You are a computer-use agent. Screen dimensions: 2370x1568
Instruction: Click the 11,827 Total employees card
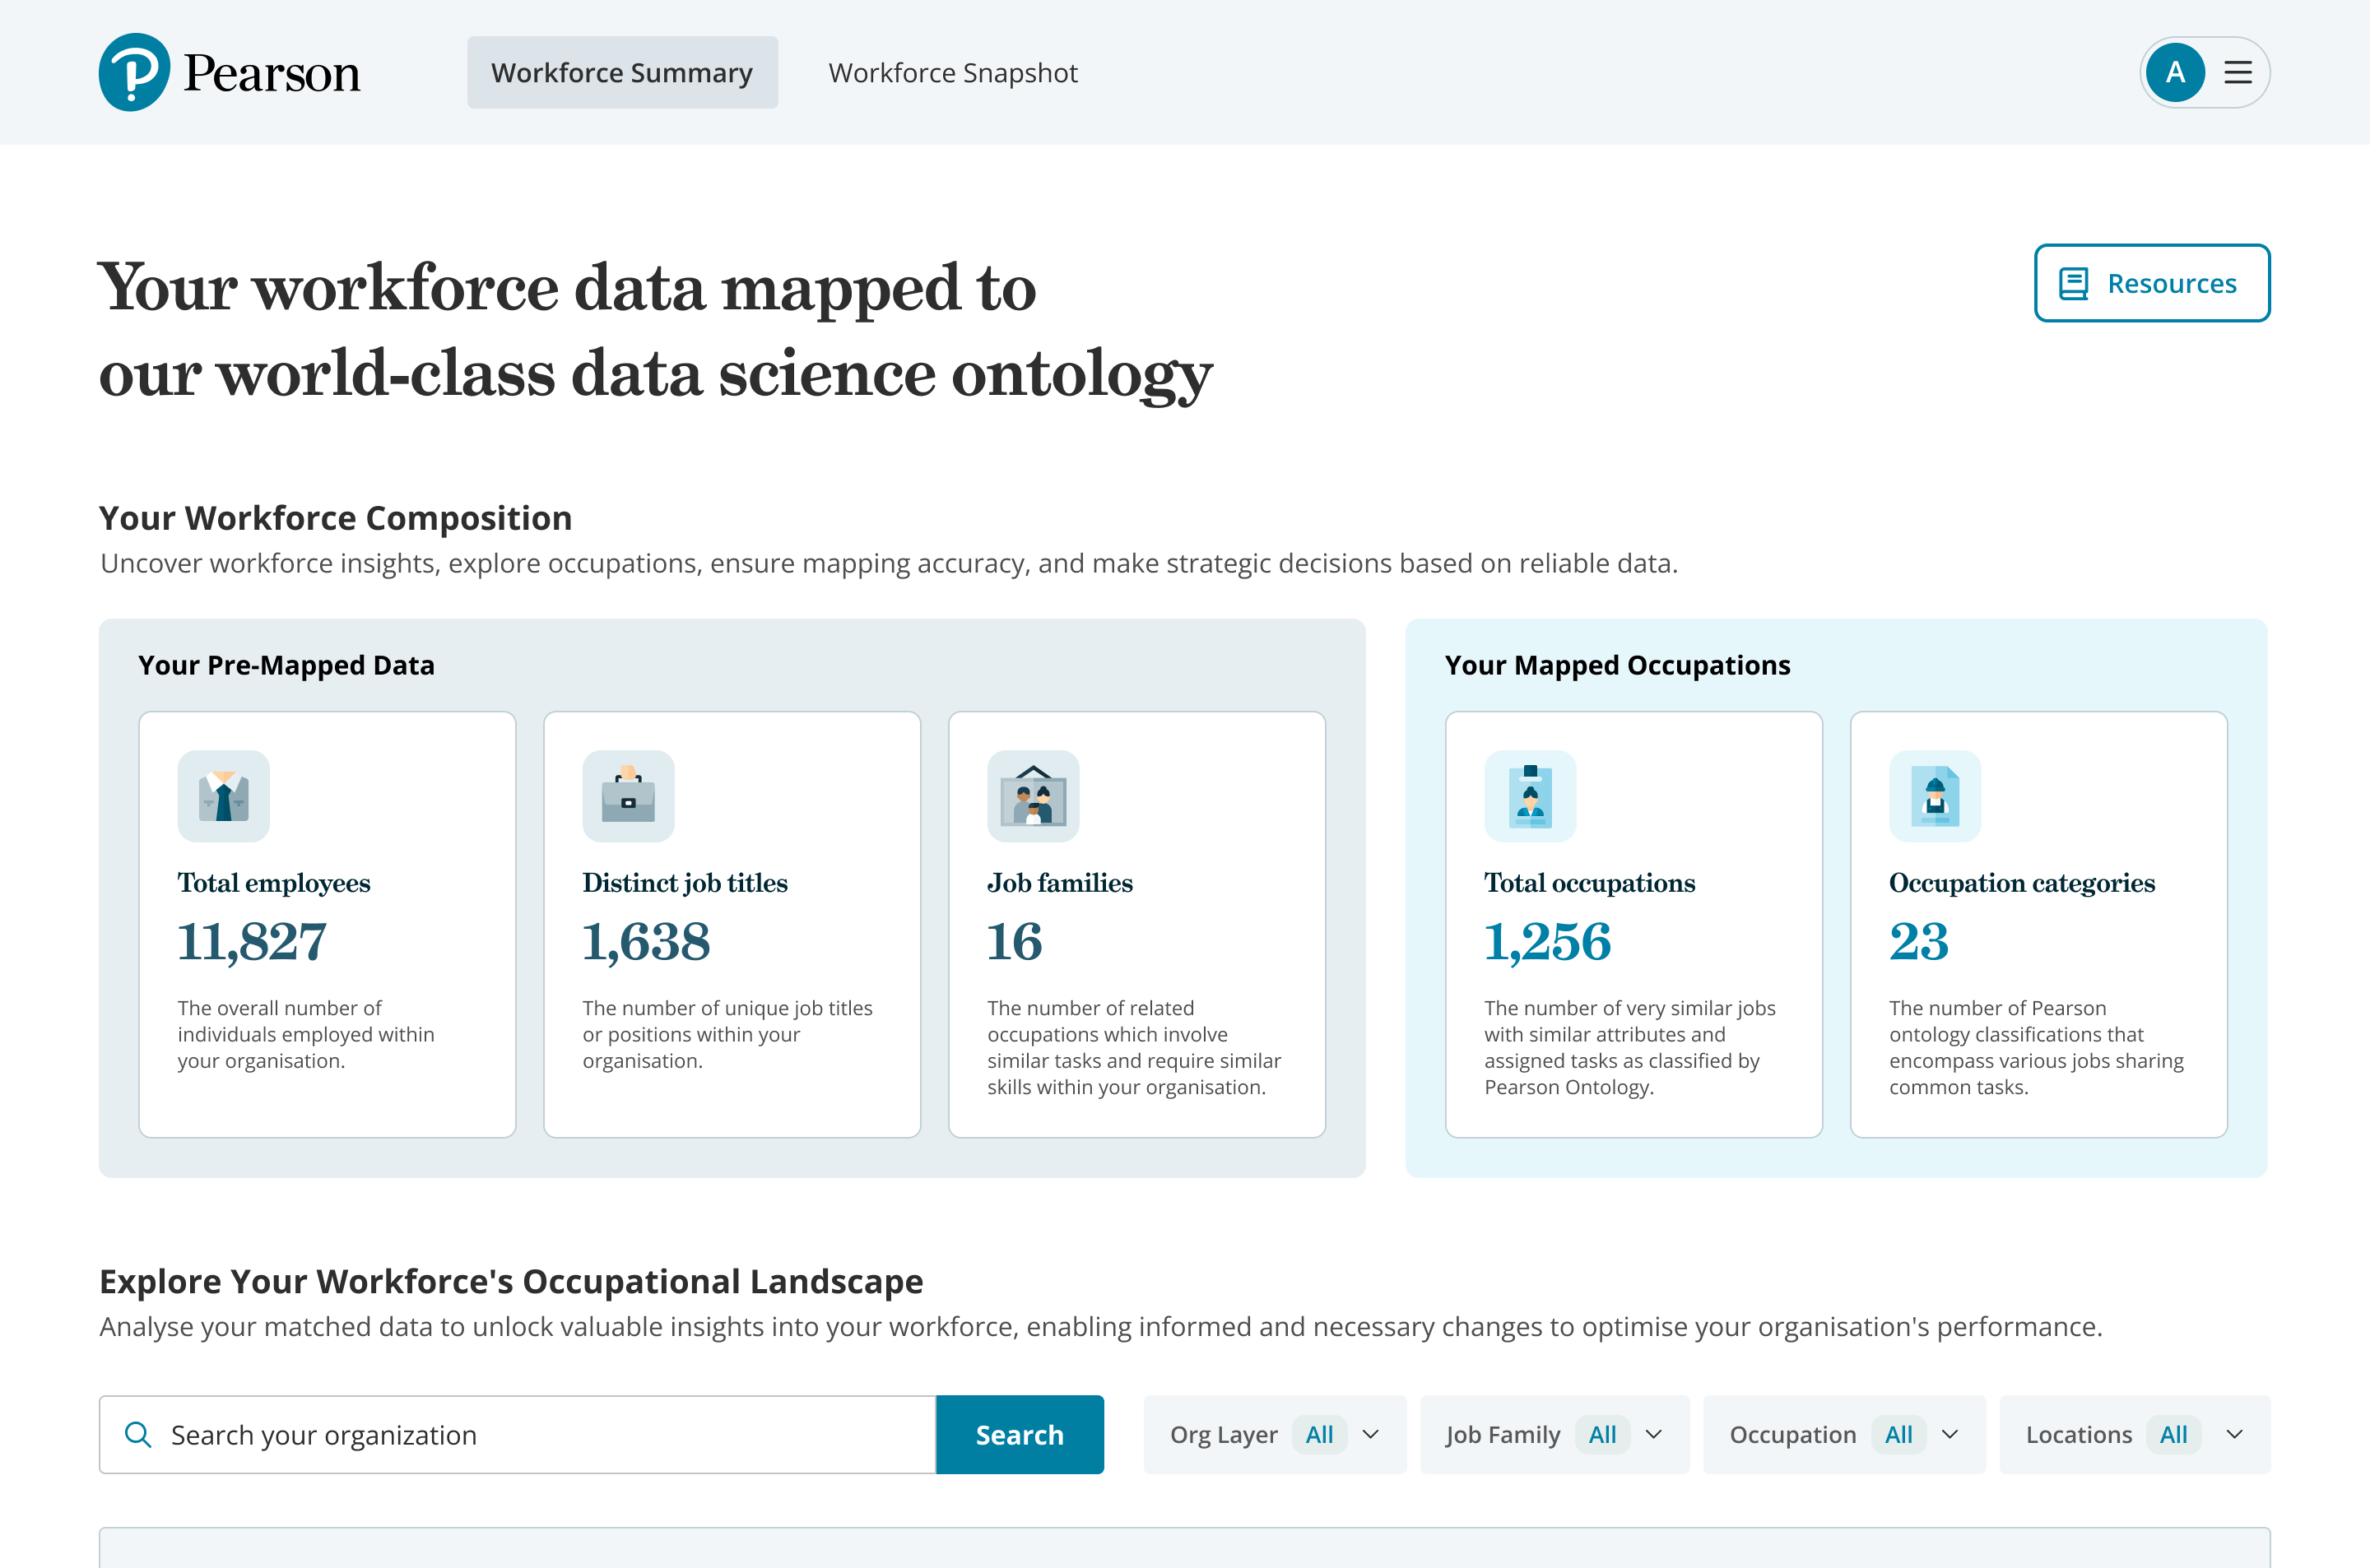[327, 924]
